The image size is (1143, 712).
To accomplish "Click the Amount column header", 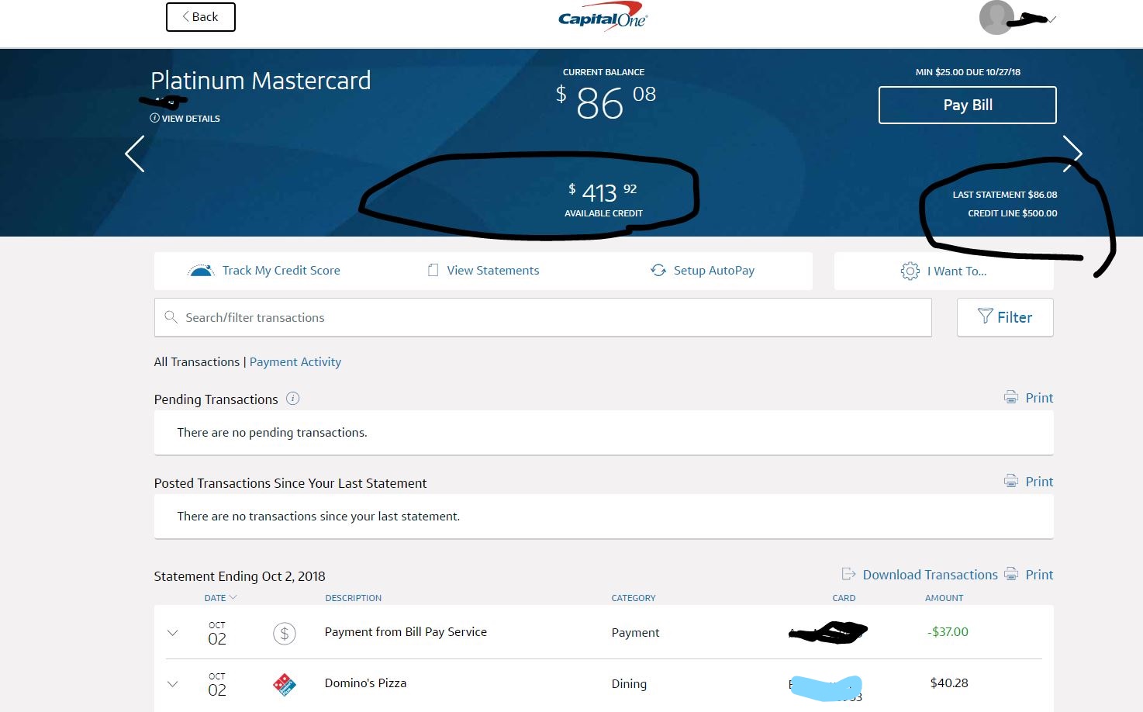I will click(x=944, y=598).
